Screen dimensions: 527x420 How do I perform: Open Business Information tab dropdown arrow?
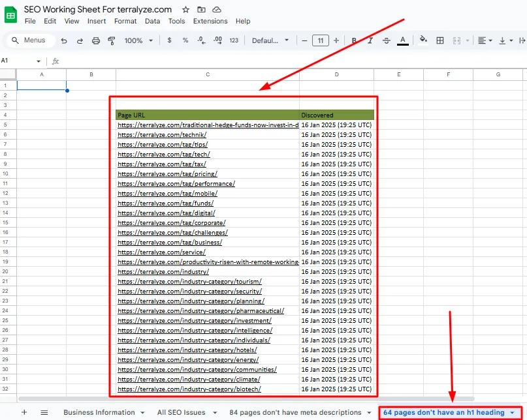coord(142,413)
